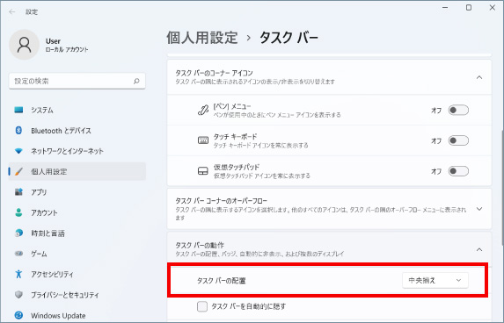Viewport: 504px width, 323px height.
Task: Turn on the [ペン] メニュー toggle
Action: [x=458, y=110]
